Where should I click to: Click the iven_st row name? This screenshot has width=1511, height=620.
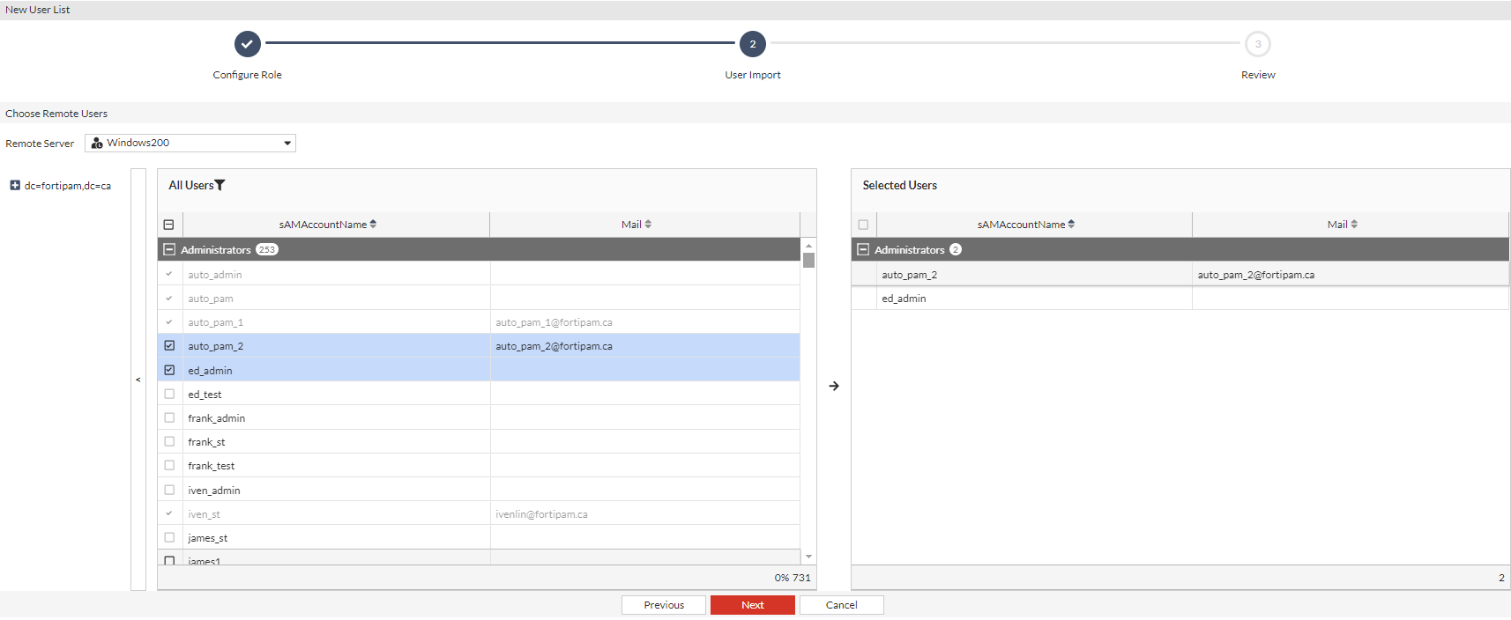click(x=204, y=514)
